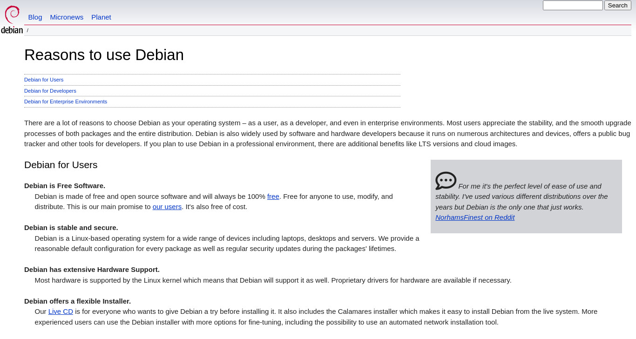This screenshot has width=636, height=339.
Task: Open the Planet navigation link
Action: 101,17
